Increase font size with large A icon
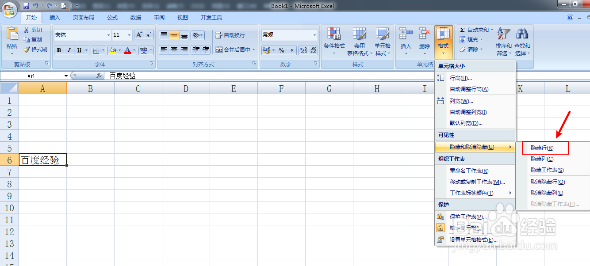Image resolution: width=590 pixels, height=266 pixels. point(139,35)
